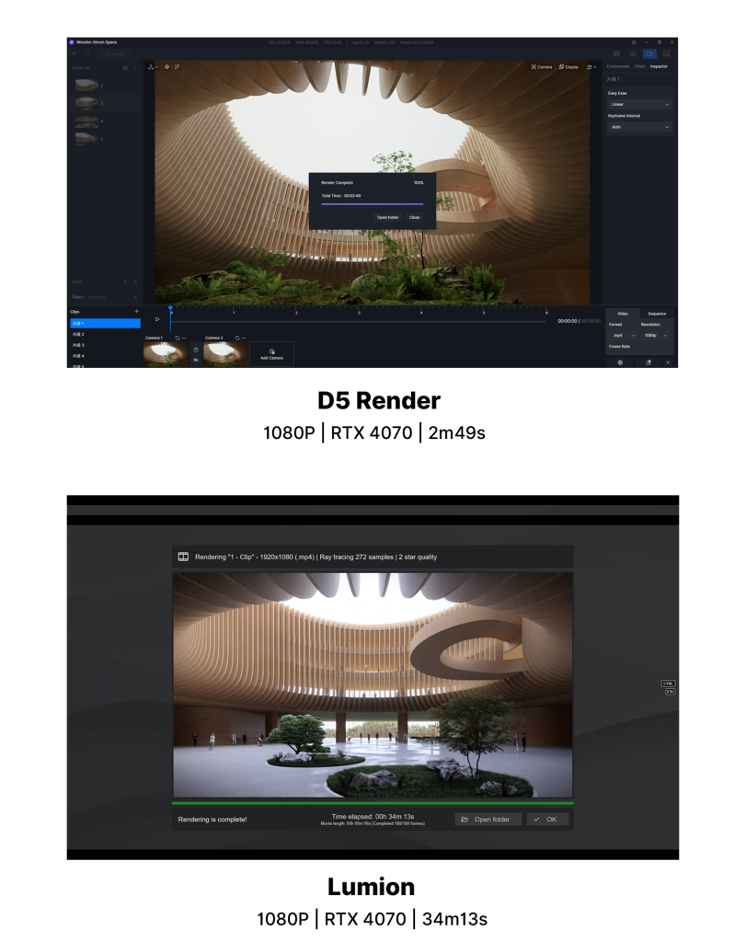Click the purple D5 render progress bar
746x942 pixels.
(x=373, y=204)
